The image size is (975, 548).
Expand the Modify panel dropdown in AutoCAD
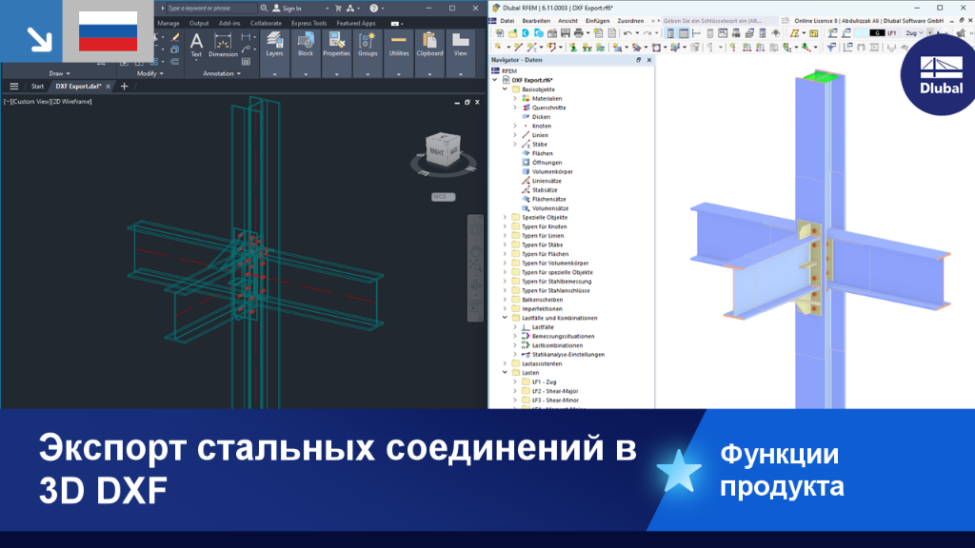tap(150, 73)
